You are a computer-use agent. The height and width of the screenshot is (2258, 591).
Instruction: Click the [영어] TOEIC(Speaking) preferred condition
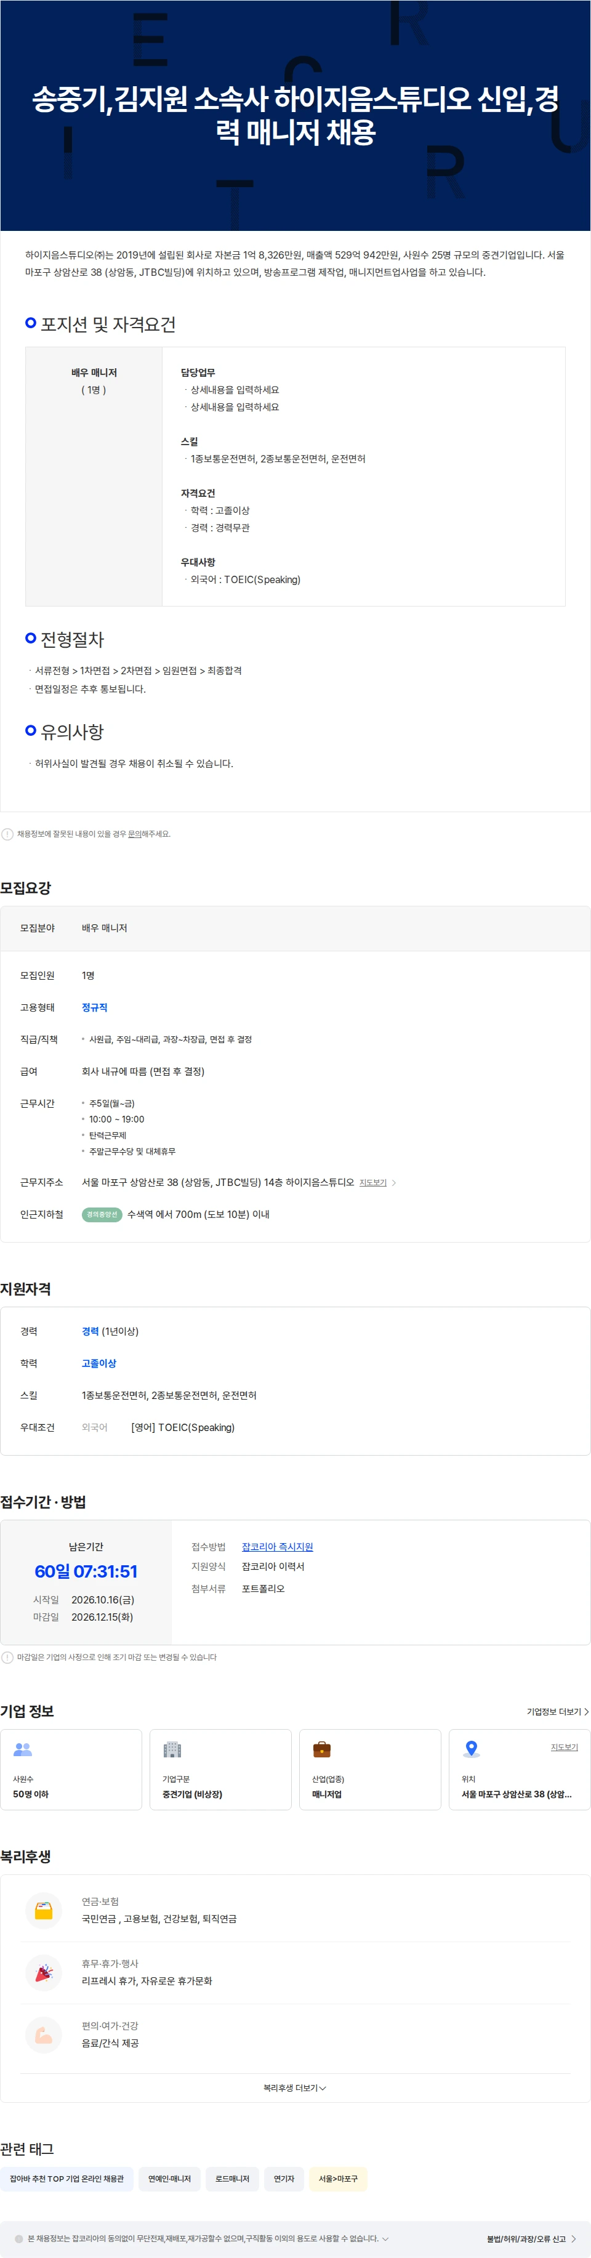tap(182, 1427)
